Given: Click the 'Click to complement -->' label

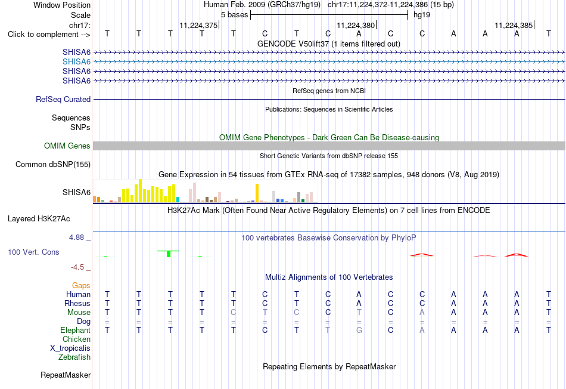Looking at the screenshot, I should 49,35.
